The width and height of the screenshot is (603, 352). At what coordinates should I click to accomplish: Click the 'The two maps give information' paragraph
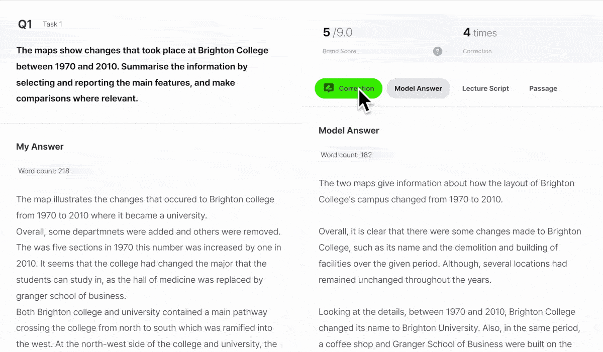446,191
